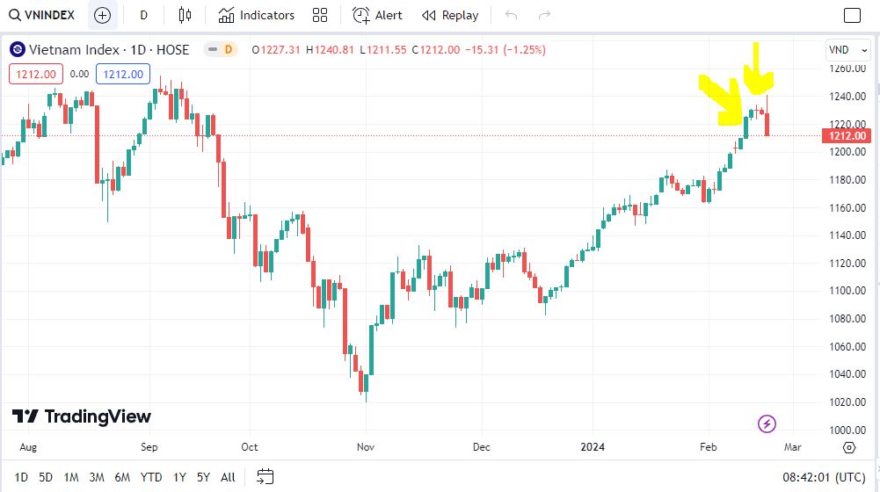
Task: Open the D timeframe interval selector
Action: pyautogui.click(x=144, y=15)
